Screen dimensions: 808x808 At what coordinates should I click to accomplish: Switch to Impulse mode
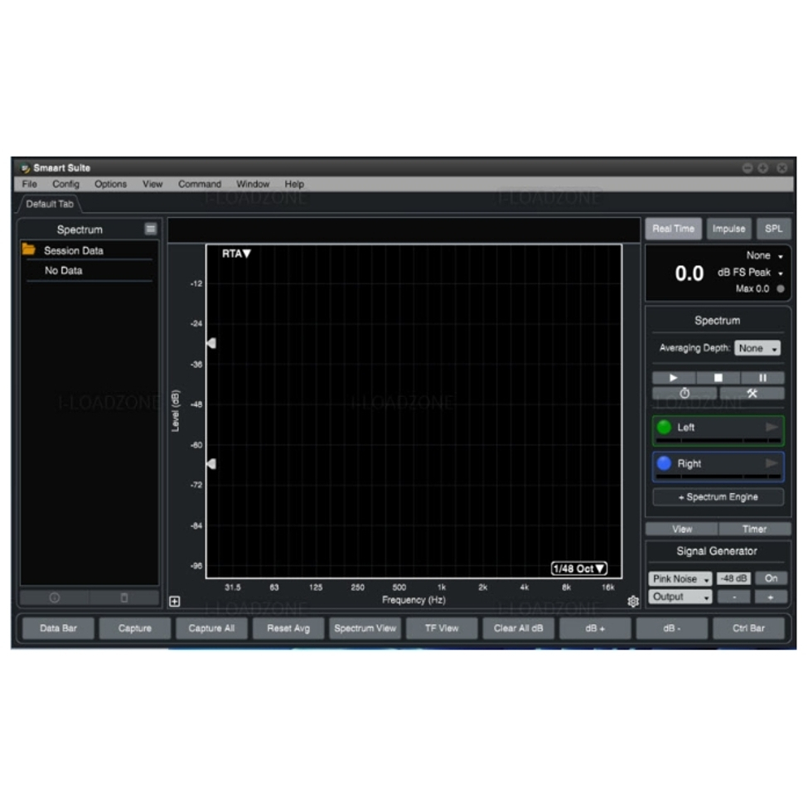728,229
